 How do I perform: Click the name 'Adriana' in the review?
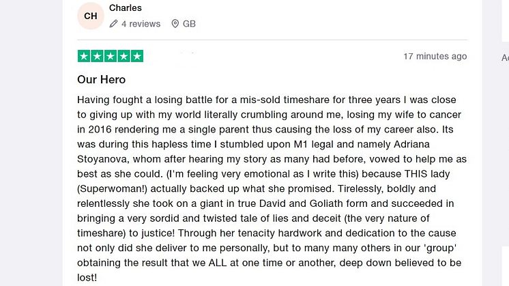[x=411, y=144]
